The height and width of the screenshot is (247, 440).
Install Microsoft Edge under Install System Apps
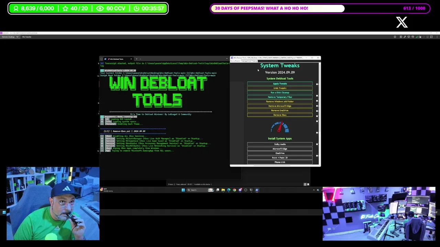click(x=280, y=149)
